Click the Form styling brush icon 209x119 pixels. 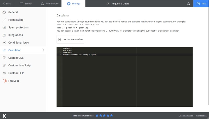tap(4, 20)
